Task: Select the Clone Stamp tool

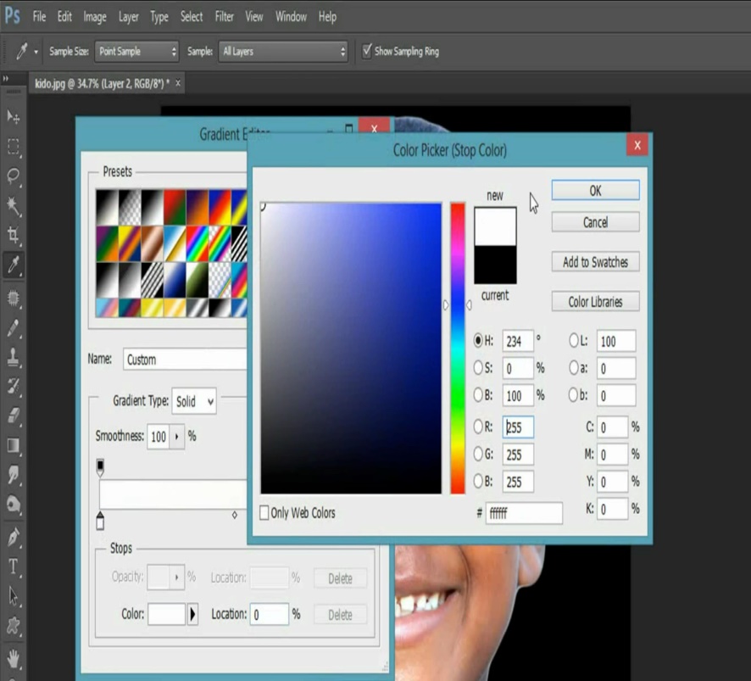Action: point(14,357)
